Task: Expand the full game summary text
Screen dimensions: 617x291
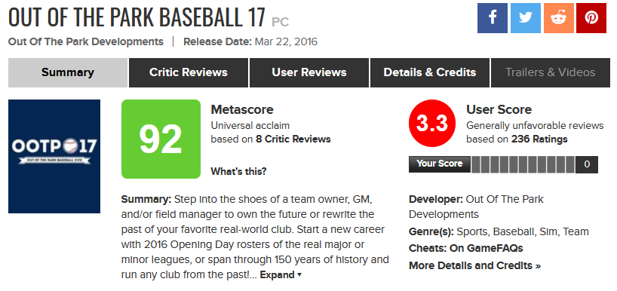Action: point(281,275)
